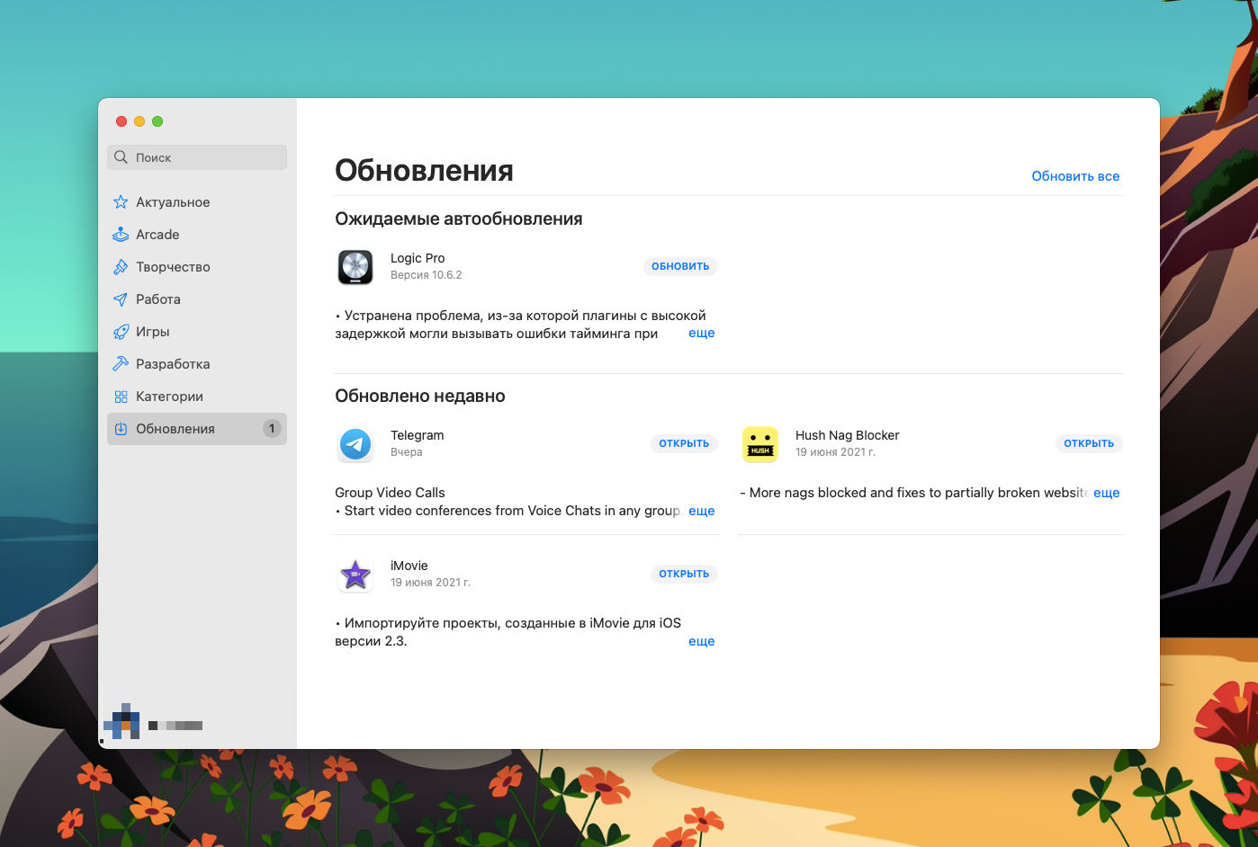Open the Telegram app icon
Viewport: 1258px width, 847px height.
tap(355, 444)
